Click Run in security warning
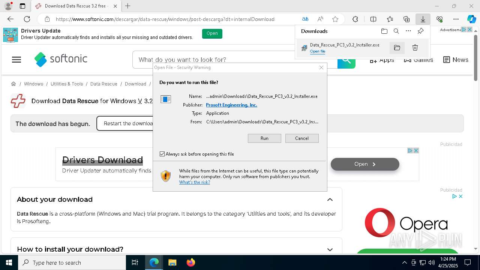The image size is (480, 270). pyautogui.click(x=264, y=138)
